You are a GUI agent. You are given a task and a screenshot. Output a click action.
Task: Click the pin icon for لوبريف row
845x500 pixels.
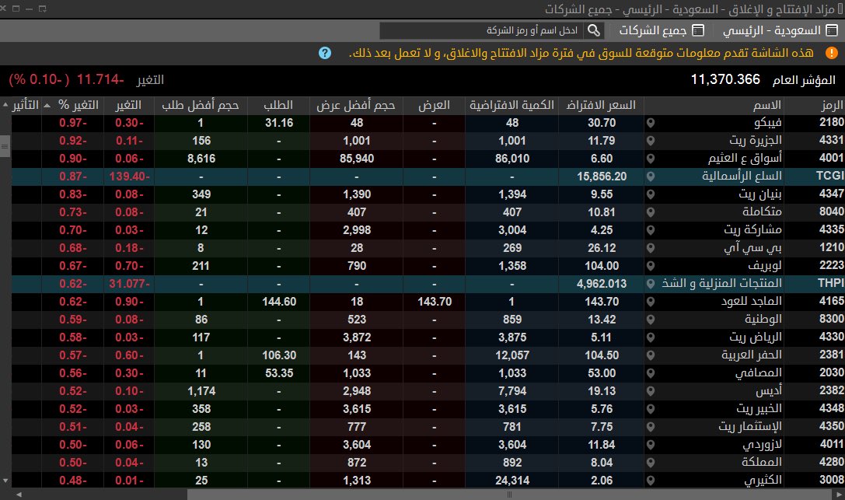pos(651,266)
